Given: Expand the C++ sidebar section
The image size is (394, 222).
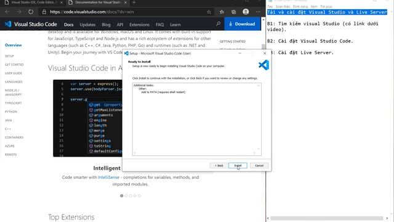Looking at the screenshot, I should [x=8, y=129].
